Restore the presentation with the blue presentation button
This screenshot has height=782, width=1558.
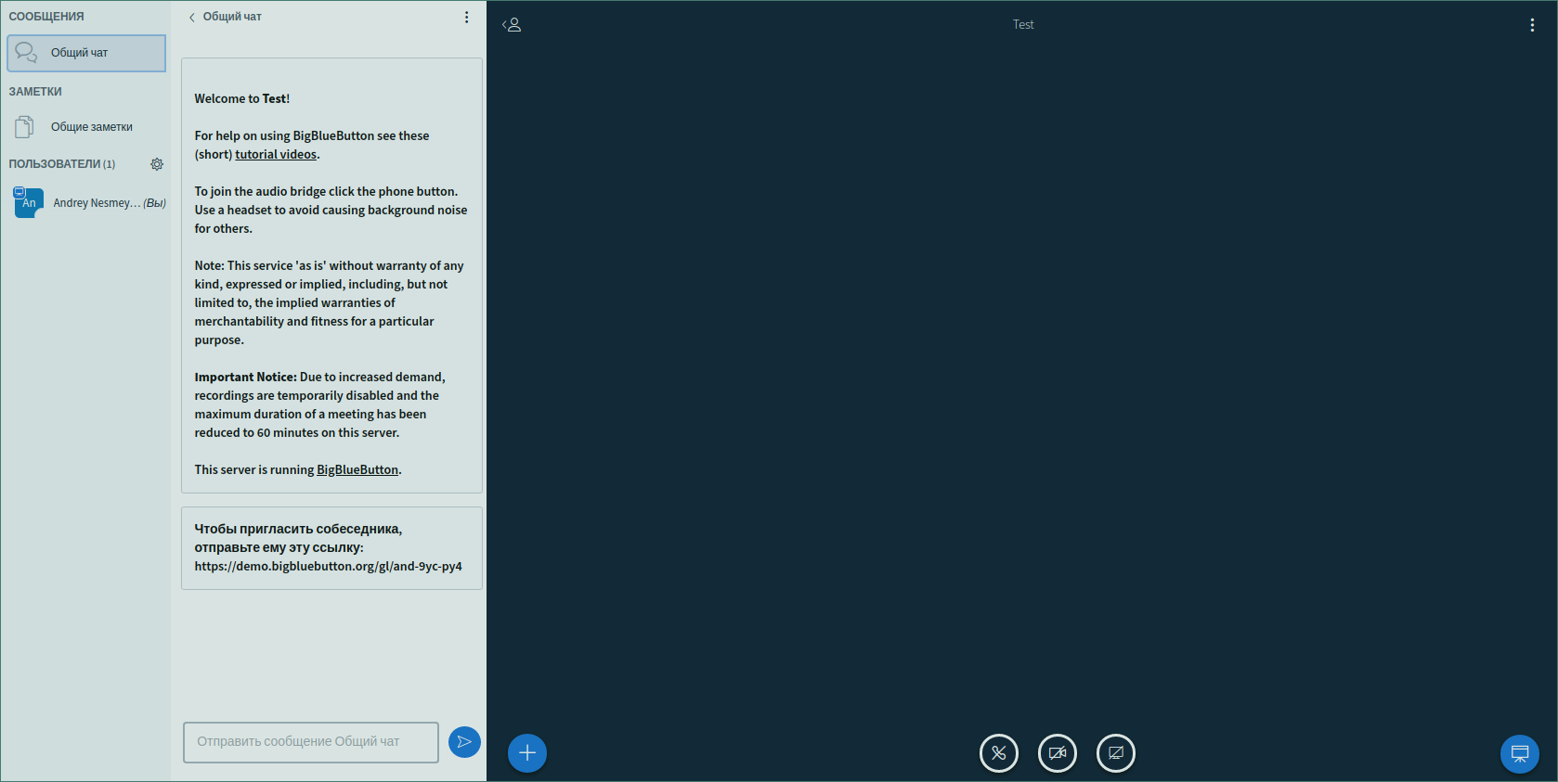coord(1519,753)
